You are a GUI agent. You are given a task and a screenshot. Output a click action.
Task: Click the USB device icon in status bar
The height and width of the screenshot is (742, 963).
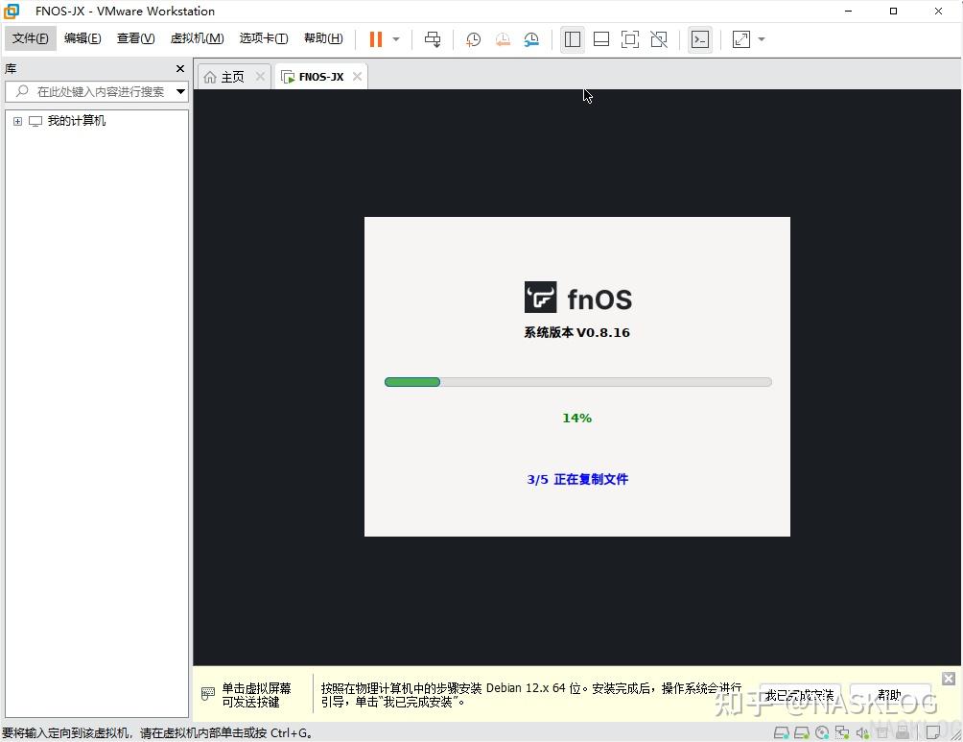click(881, 732)
